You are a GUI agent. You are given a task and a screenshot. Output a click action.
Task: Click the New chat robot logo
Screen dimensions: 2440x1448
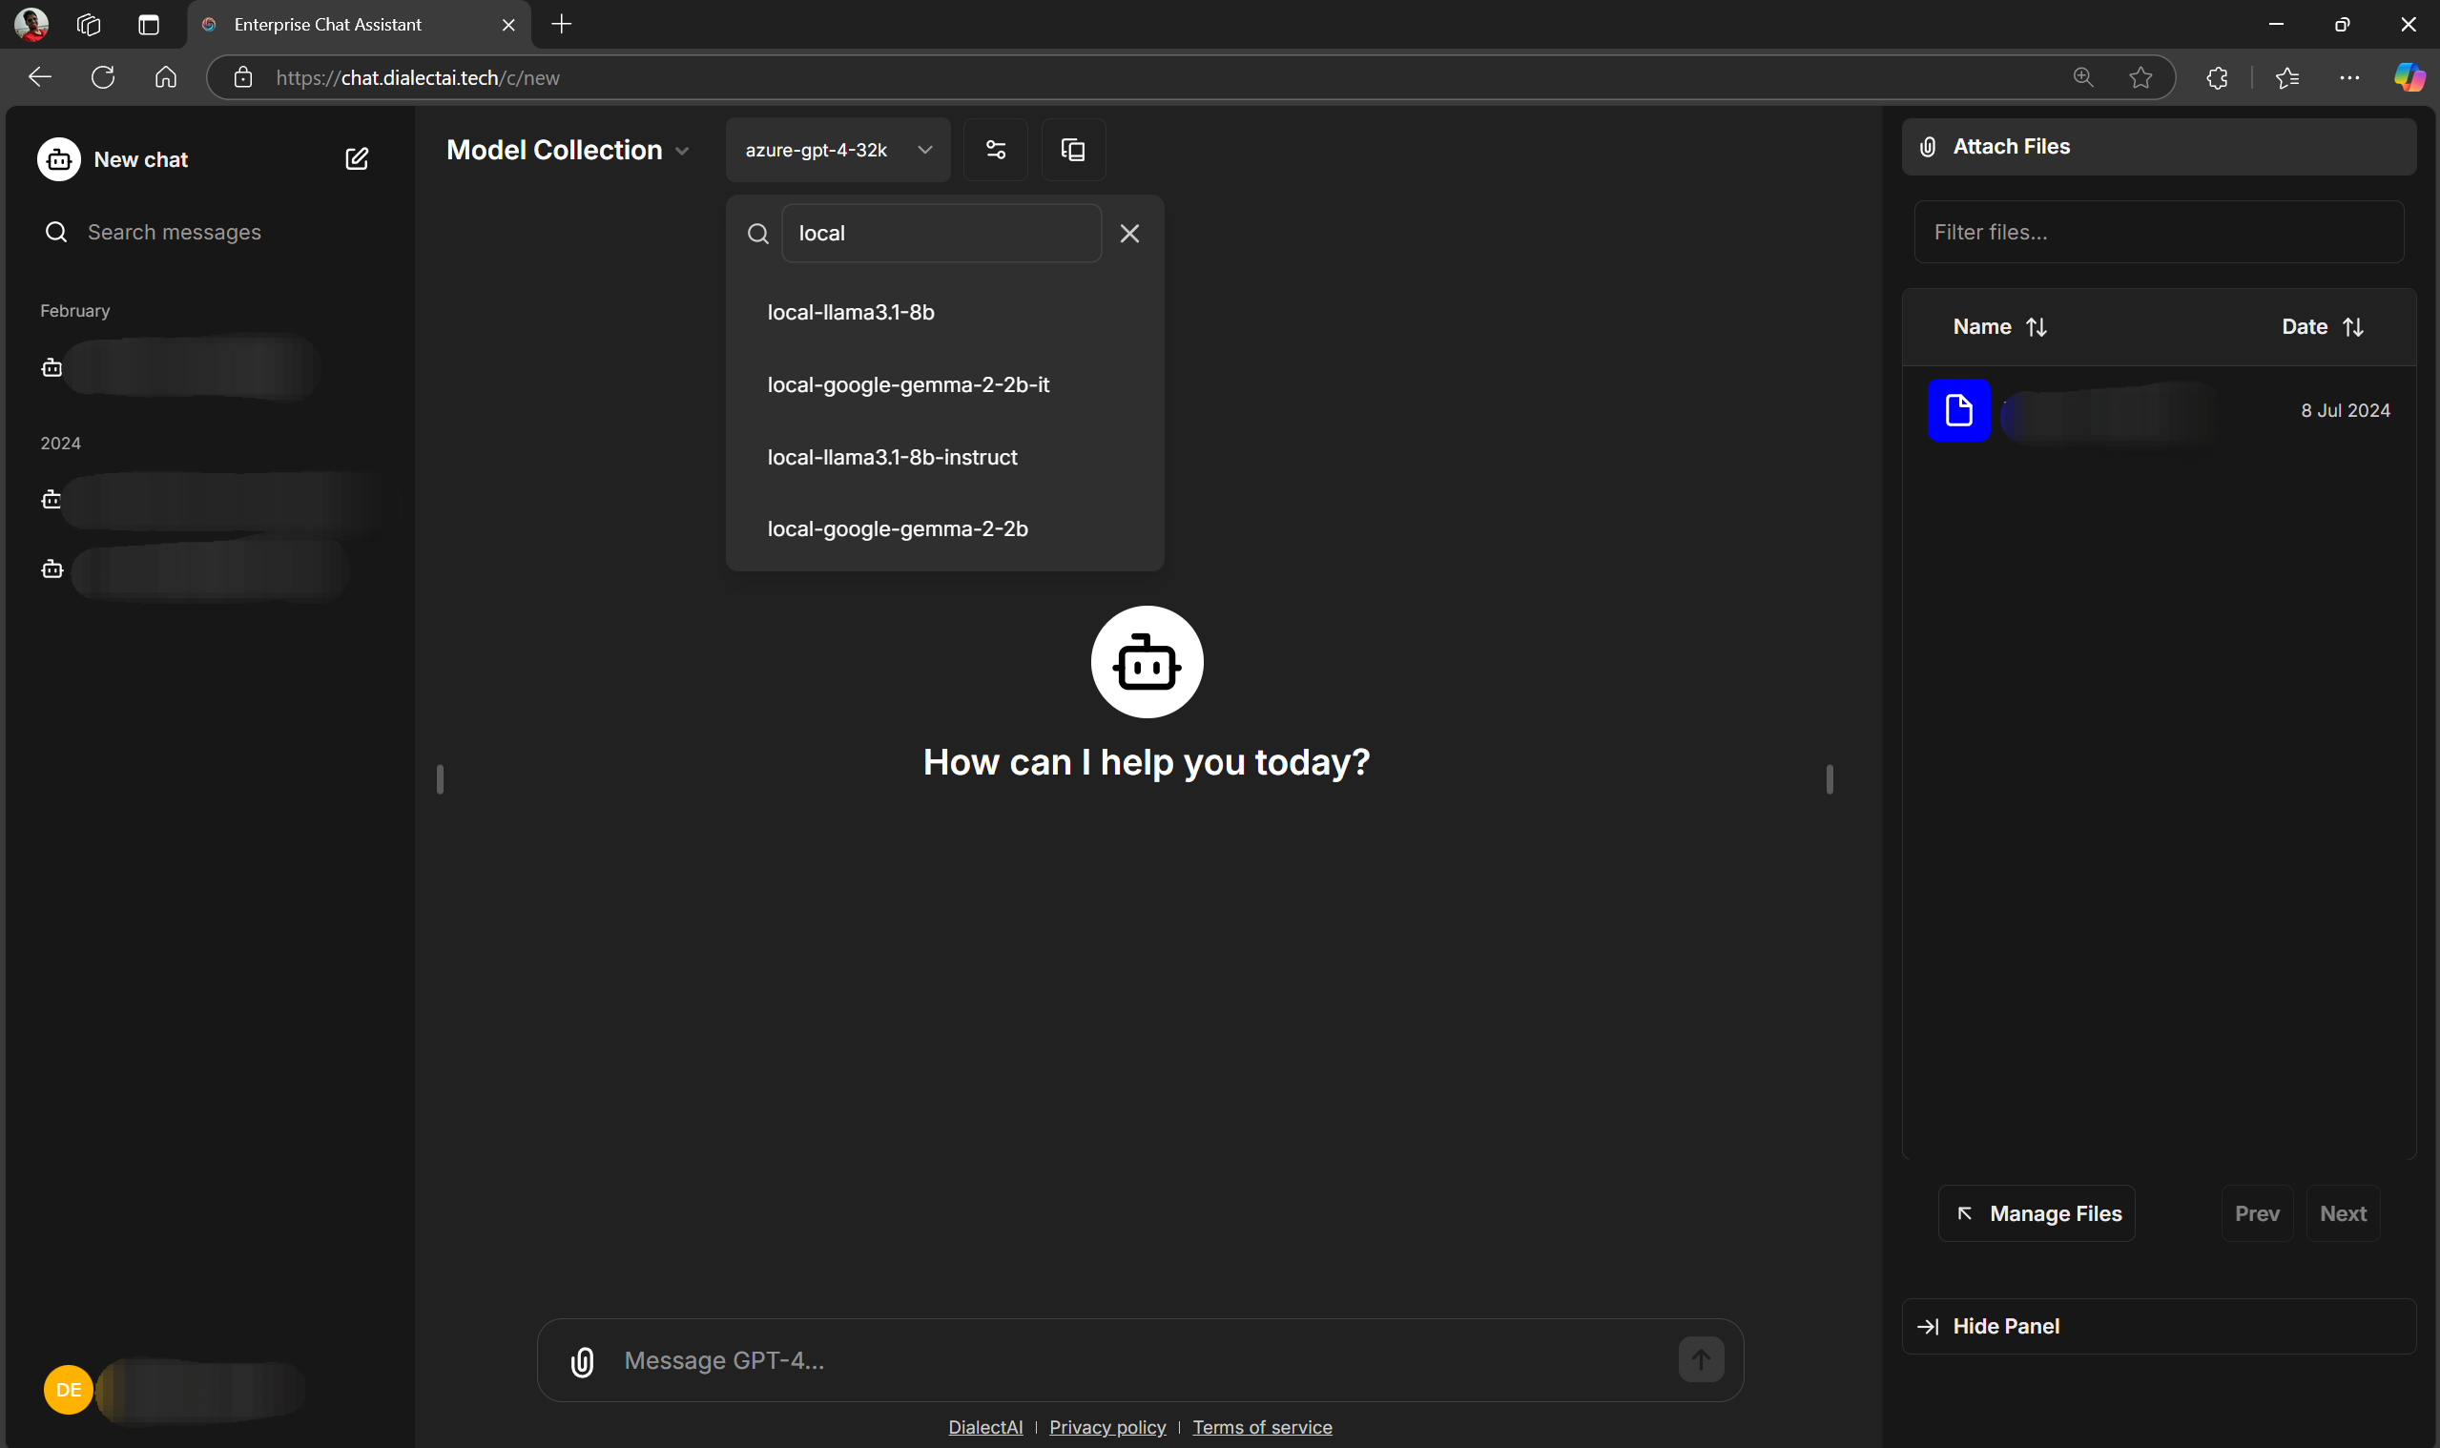(58, 159)
